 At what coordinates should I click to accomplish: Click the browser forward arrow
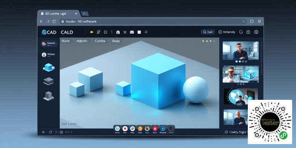48,22
